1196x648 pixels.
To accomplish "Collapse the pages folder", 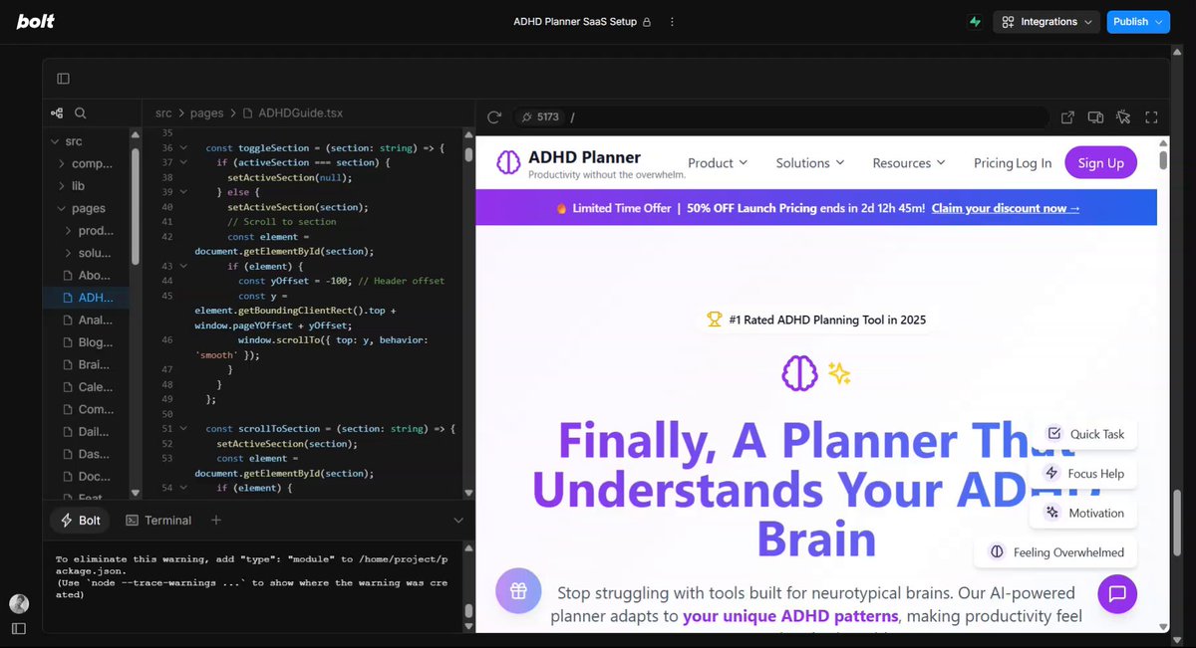I will click(82, 208).
